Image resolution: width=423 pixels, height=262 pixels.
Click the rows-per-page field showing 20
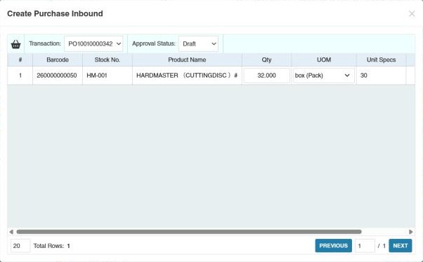coord(20,246)
